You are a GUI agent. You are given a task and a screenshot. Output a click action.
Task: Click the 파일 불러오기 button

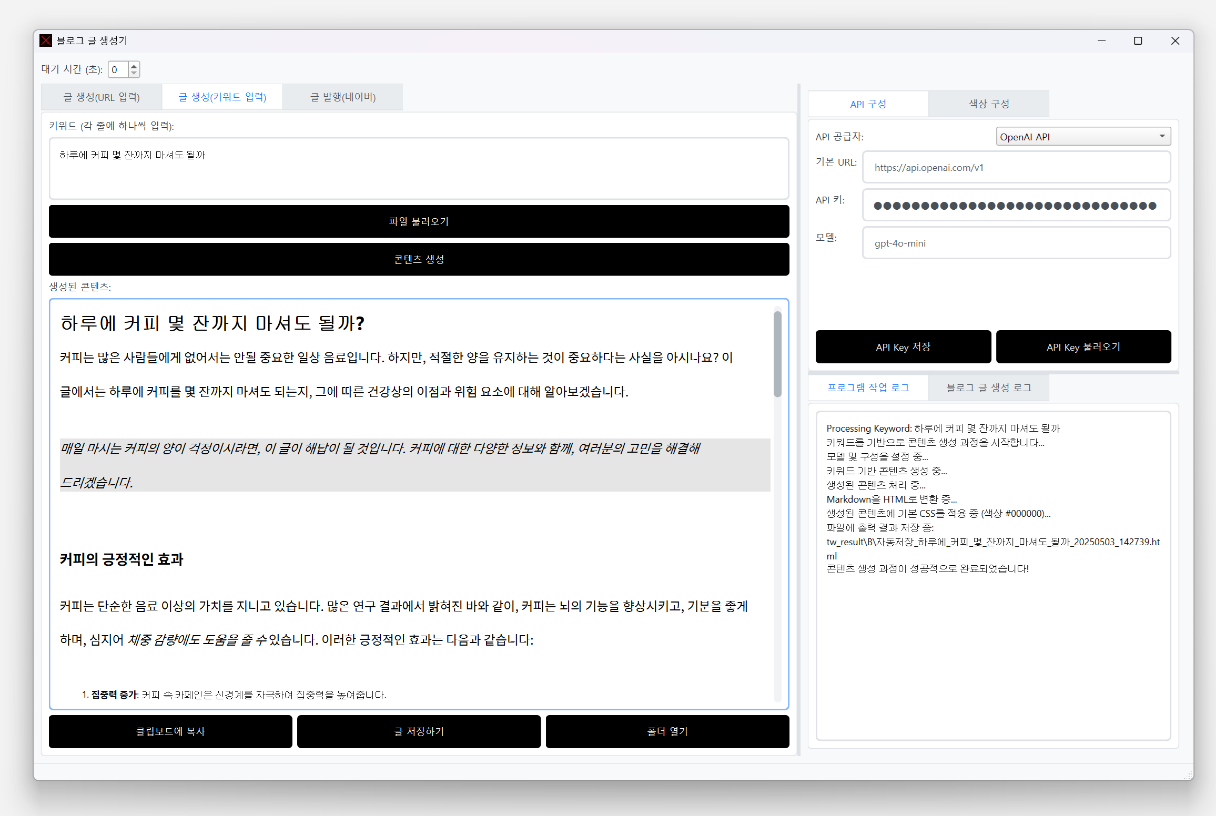(x=419, y=221)
